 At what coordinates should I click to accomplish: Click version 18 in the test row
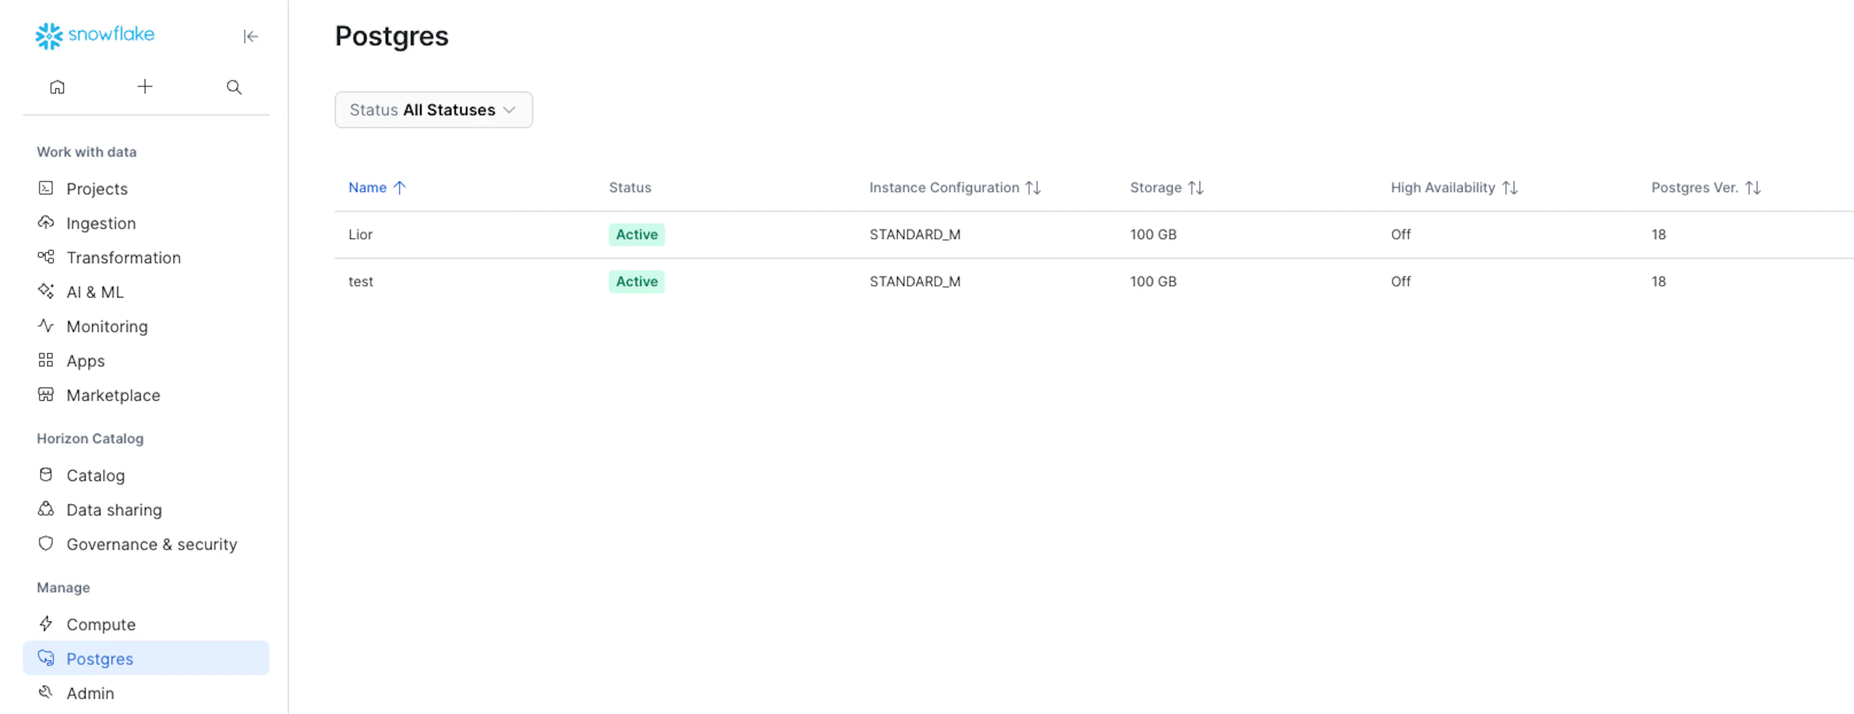[x=1658, y=281]
